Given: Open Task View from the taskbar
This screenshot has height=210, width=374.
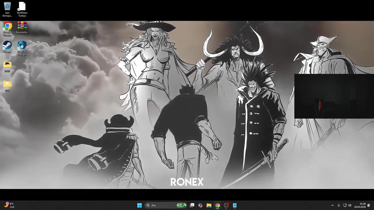Looking at the screenshot, I should click(192, 205).
